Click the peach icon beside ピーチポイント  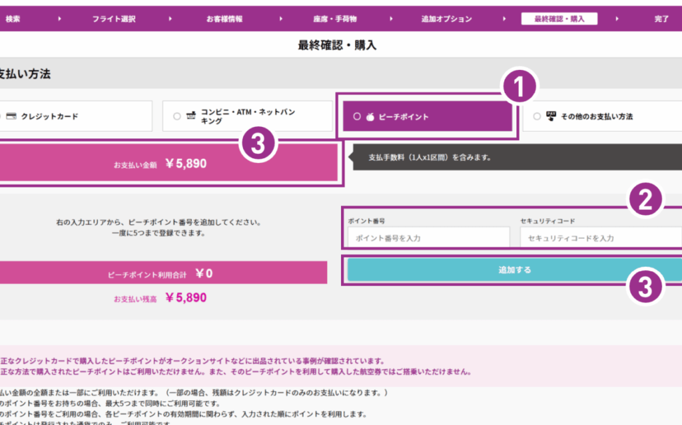pyautogui.click(x=370, y=117)
